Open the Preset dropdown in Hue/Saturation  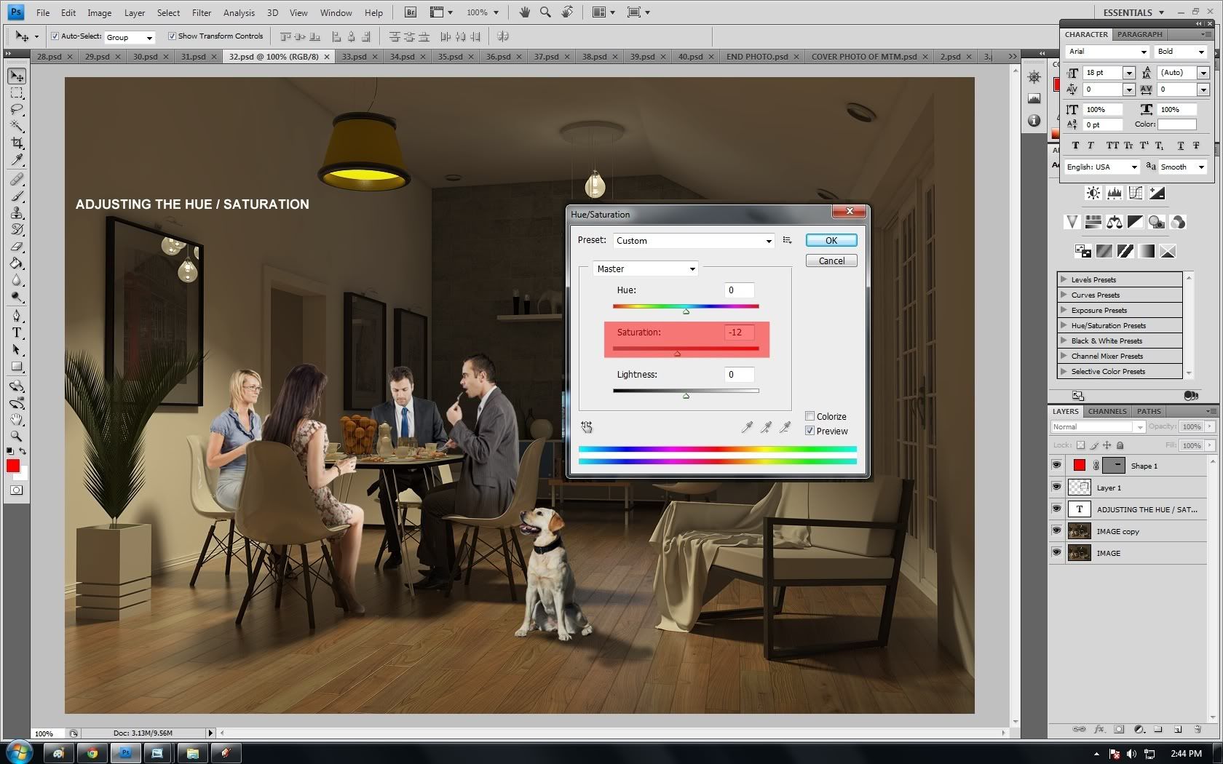(694, 241)
